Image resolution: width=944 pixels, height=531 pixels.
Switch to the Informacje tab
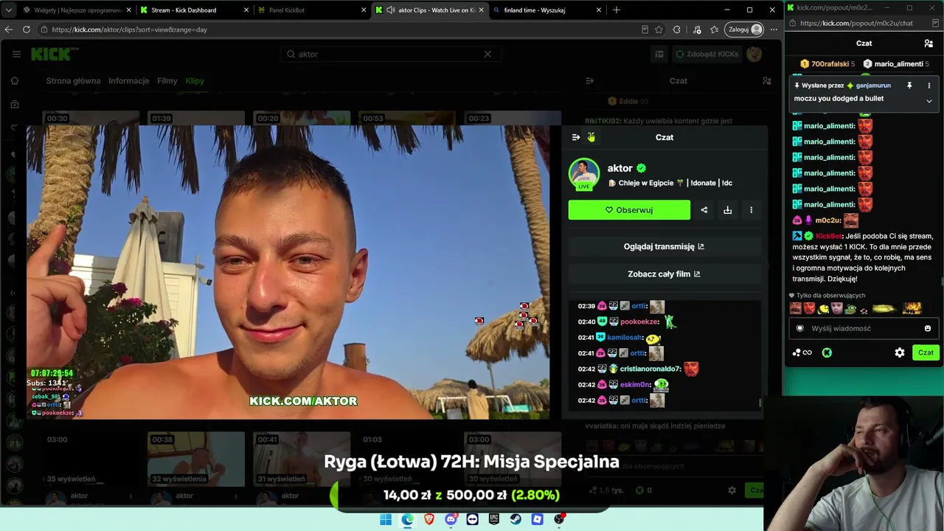coord(129,81)
